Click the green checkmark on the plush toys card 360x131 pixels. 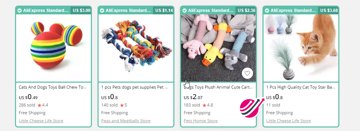point(185,11)
